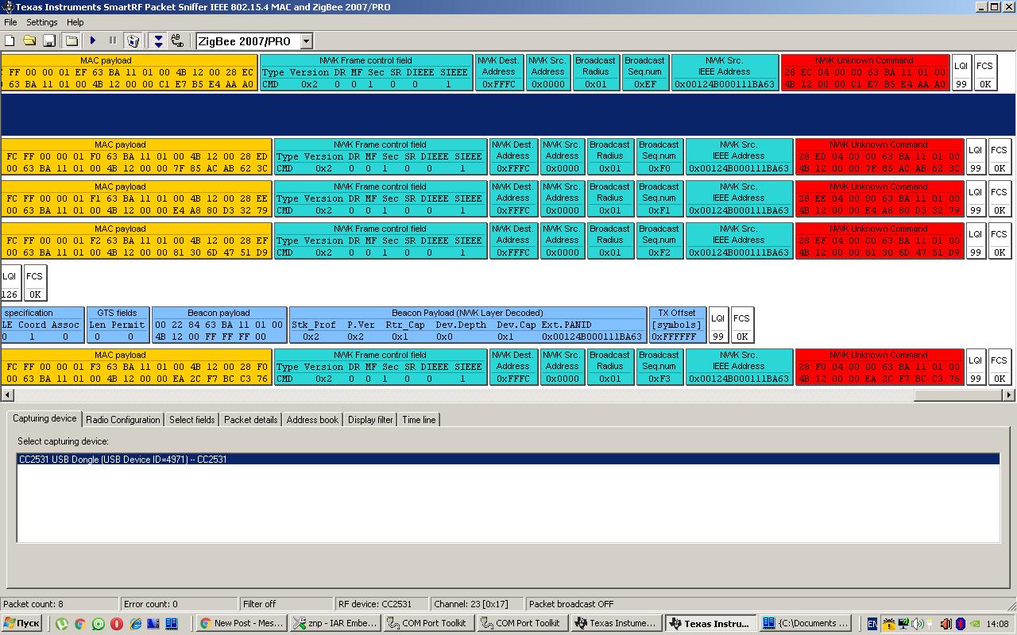This screenshot has height=635, width=1017.
Task: Switch to the {C:\Documents taskbar window
Action: [x=804, y=623]
